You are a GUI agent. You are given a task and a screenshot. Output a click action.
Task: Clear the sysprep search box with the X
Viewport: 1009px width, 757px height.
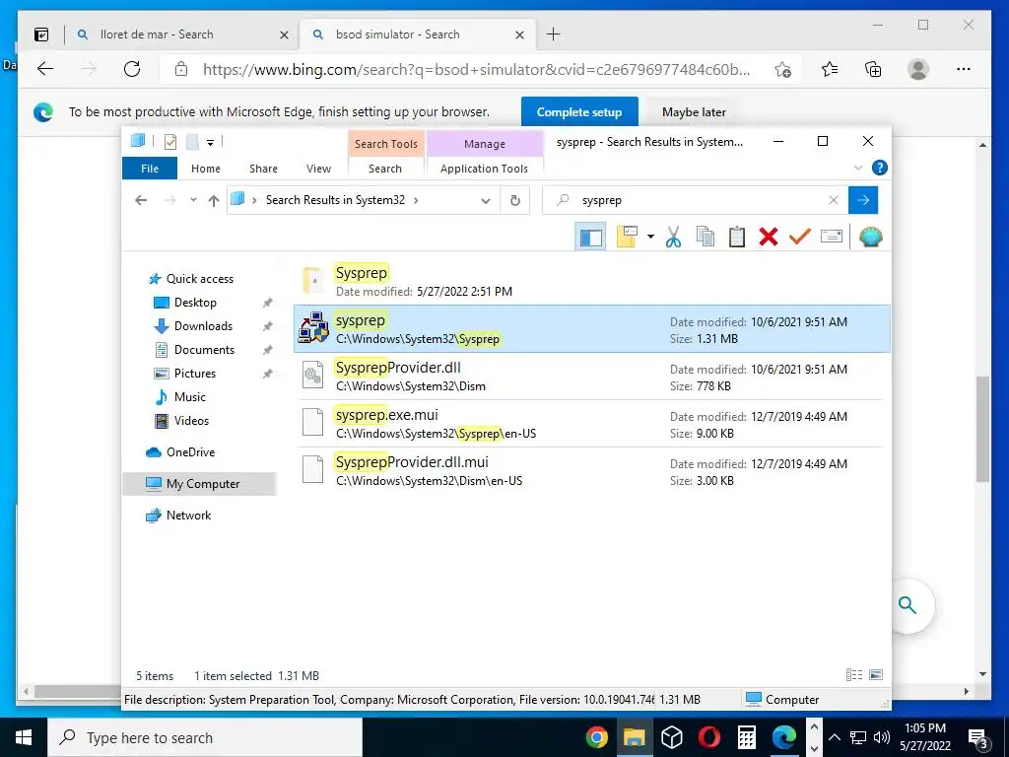pos(834,200)
